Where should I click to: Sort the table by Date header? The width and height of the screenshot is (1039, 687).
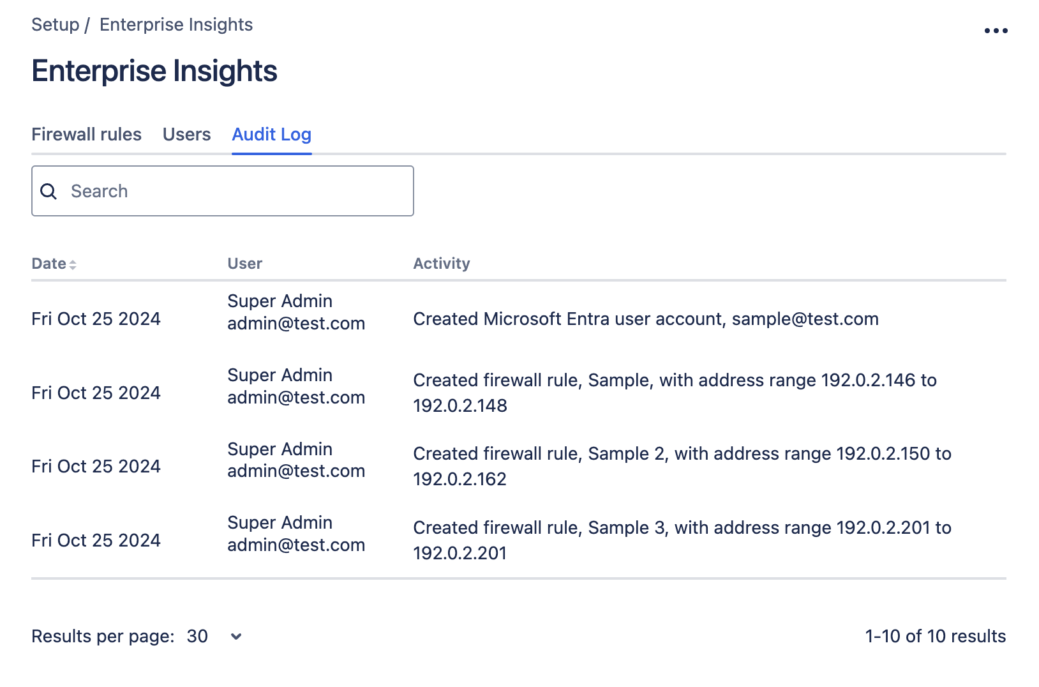tap(49, 264)
